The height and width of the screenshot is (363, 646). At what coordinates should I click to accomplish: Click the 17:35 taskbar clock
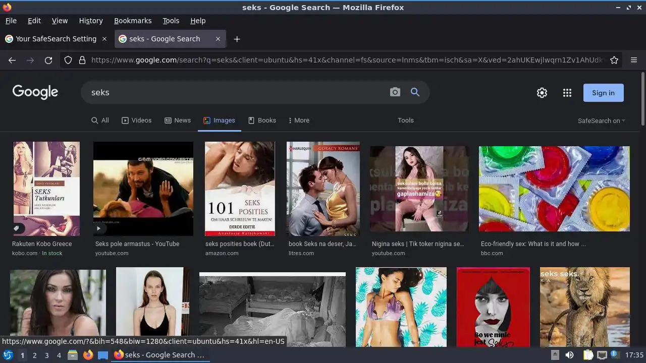click(634, 355)
